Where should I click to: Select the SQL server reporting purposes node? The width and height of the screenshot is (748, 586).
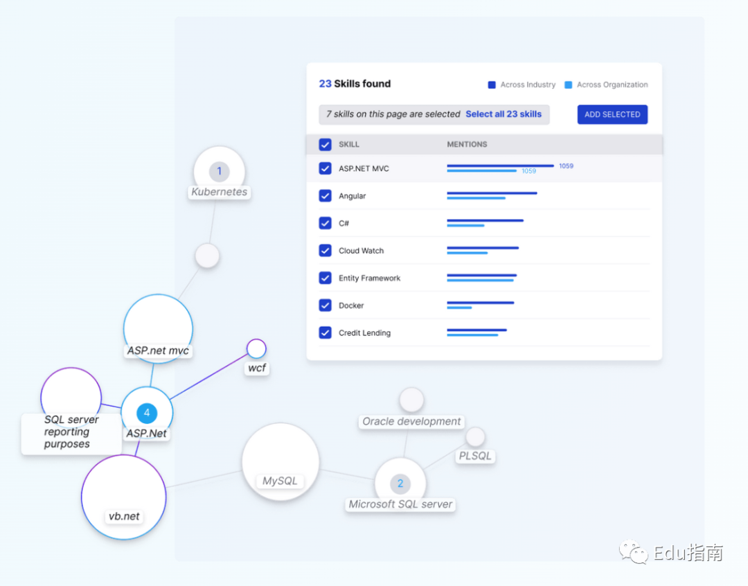[71, 397]
